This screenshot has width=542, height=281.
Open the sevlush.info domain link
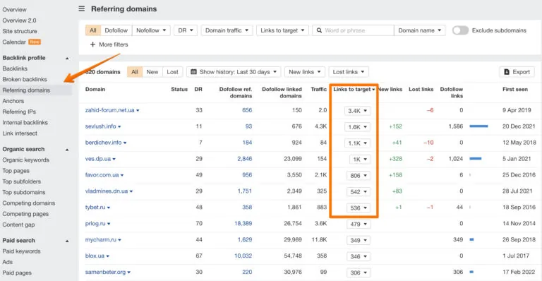click(x=101, y=126)
